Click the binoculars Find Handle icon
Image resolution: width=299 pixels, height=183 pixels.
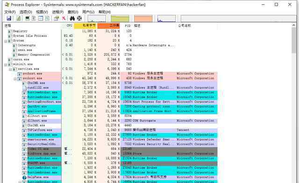(x=72, y=18)
